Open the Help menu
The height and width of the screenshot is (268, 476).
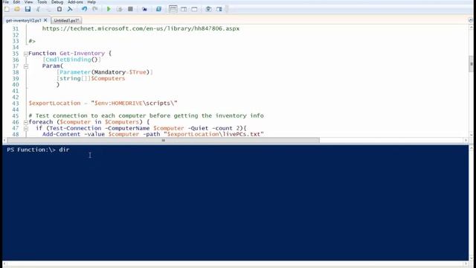pyautogui.click(x=91, y=2)
